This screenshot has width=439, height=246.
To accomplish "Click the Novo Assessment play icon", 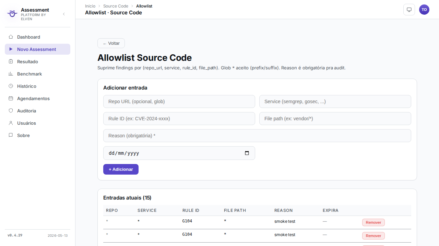I will [x=11, y=49].
